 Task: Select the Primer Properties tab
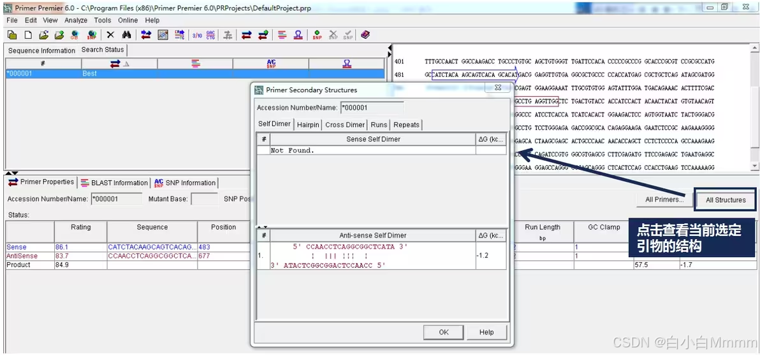41,183
